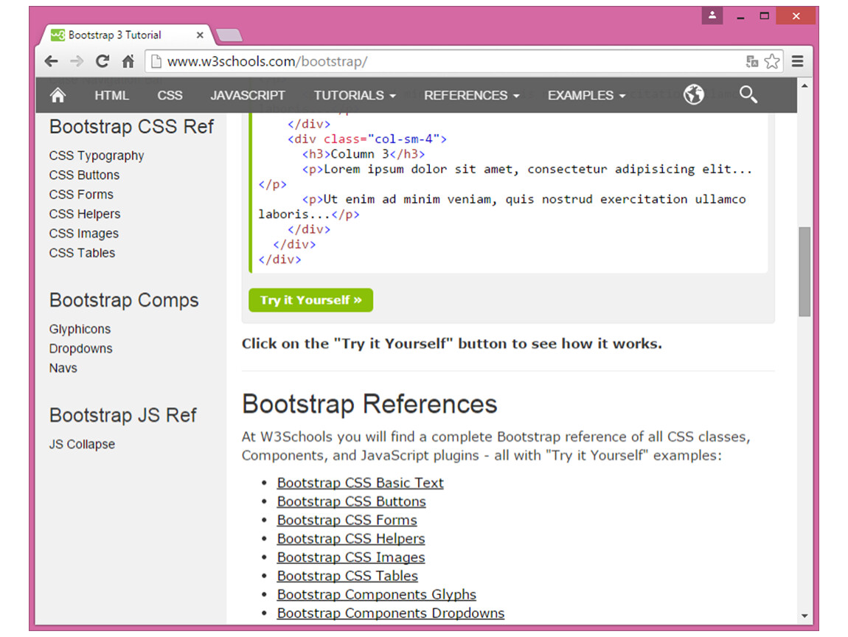Bookmark page with the star icon

771,61
